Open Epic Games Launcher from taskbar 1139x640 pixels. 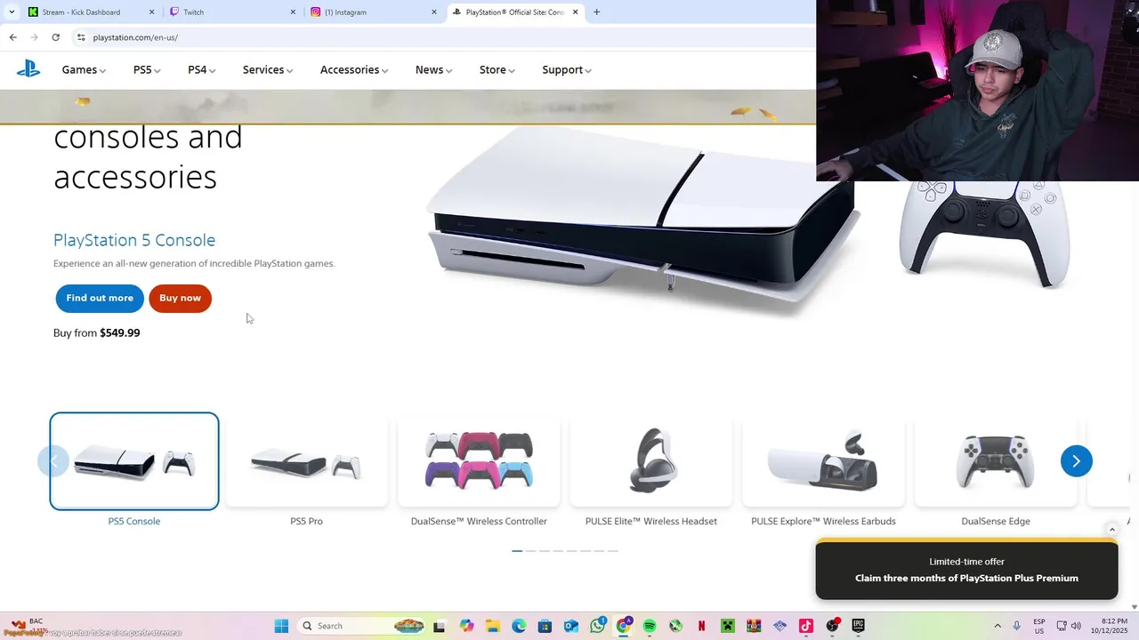coord(859,626)
